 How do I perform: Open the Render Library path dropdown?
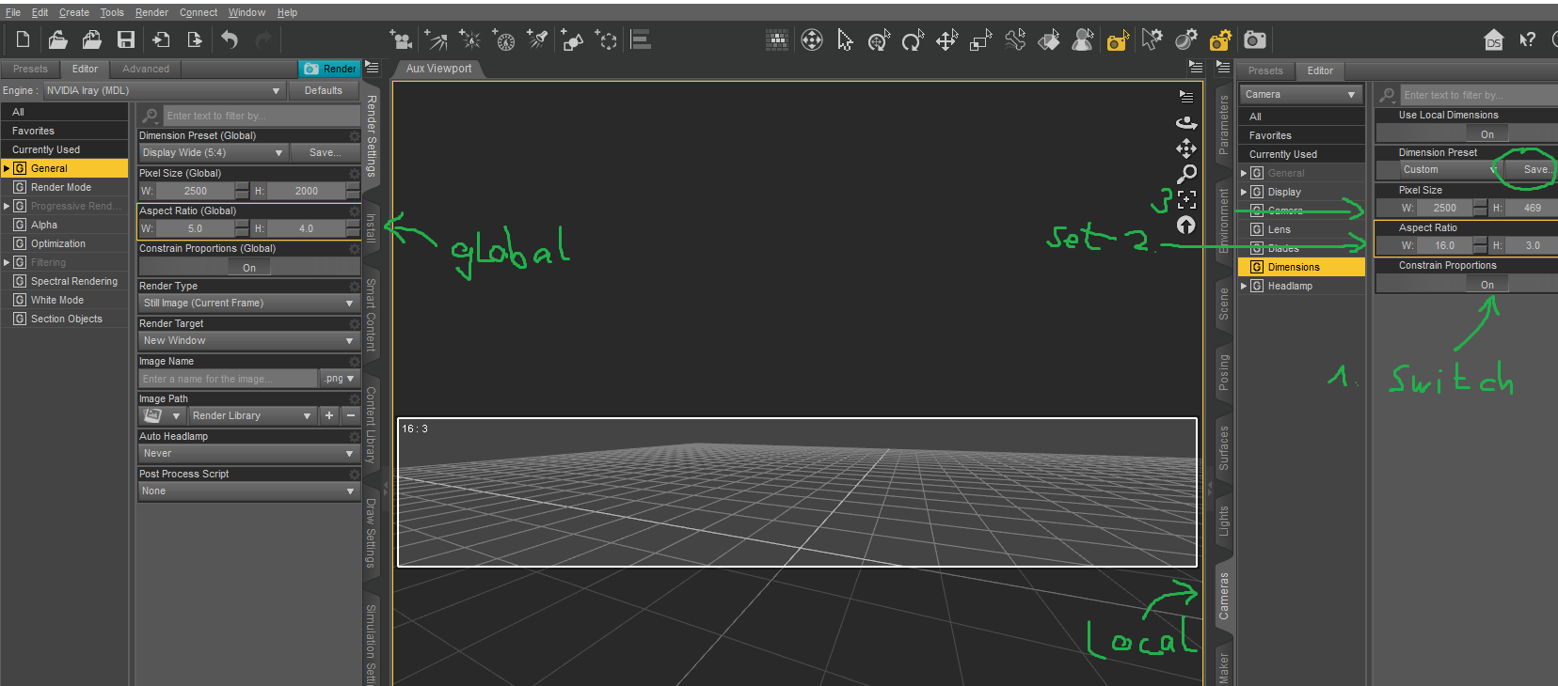tap(251, 415)
